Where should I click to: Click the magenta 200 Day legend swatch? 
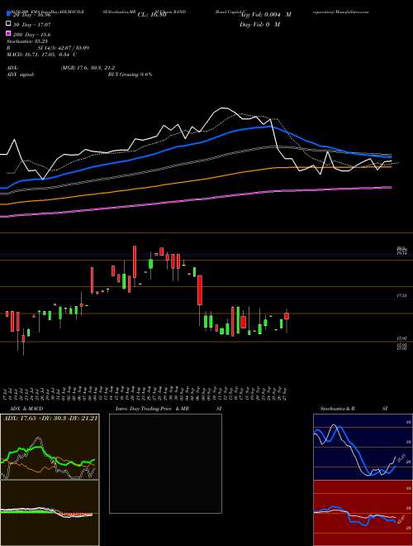pos(8,34)
